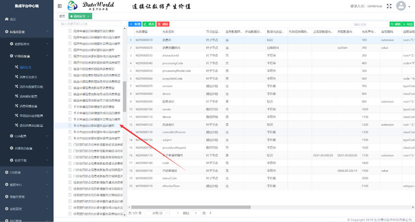The height and width of the screenshot is (222, 415).
Task: Click the table horizontal scrollbar
Action: [191, 207]
